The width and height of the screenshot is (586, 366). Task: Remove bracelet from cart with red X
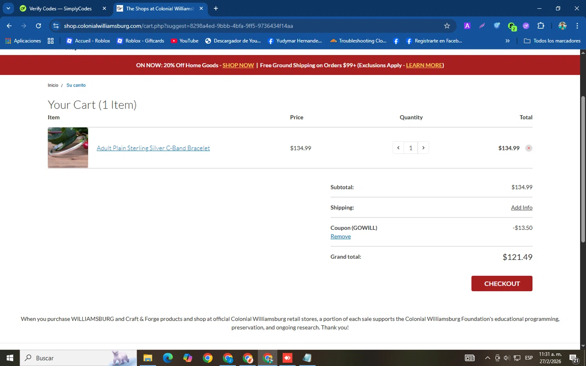(529, 148)
